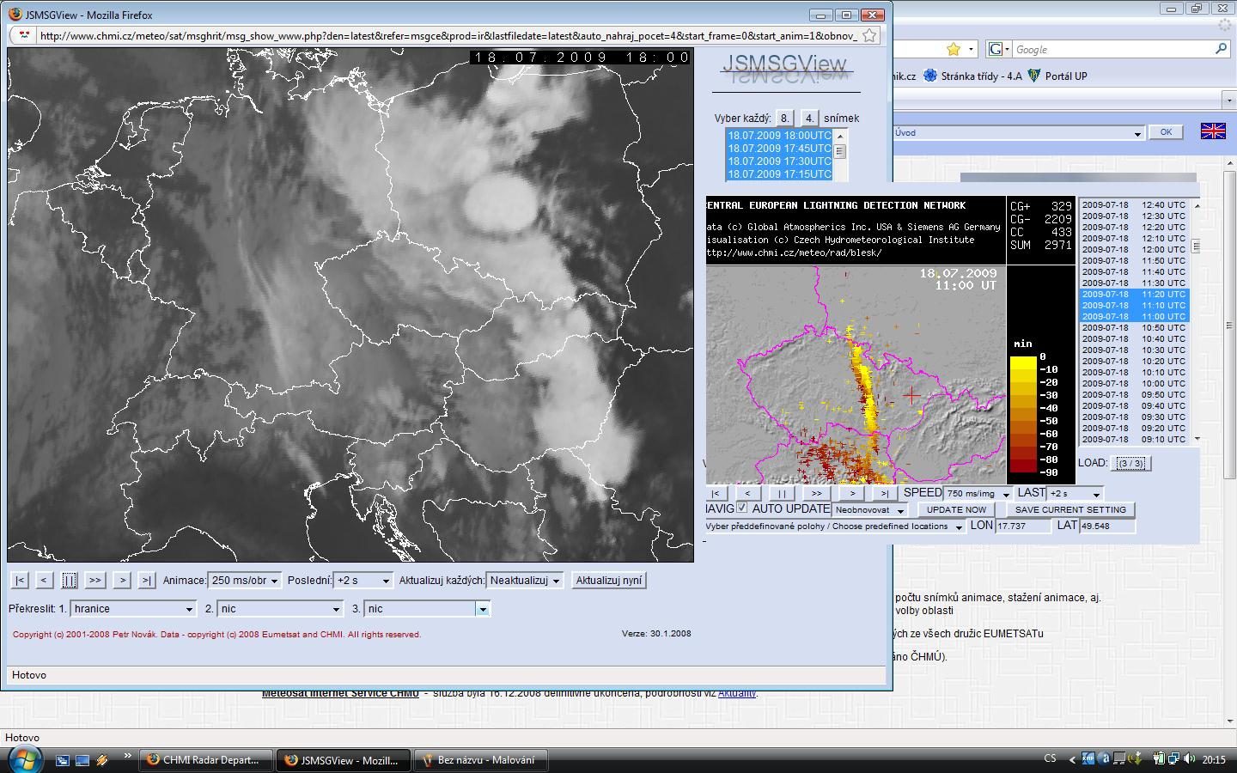This screenshot has height=773, width=1237.
Task: Expand the Překreslit 1. hranice dropdown
Action: coord(133,609)
